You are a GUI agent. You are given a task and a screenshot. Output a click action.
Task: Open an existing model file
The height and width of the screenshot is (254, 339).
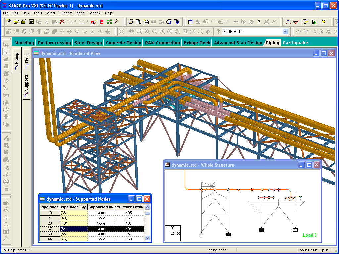point(16,22)
